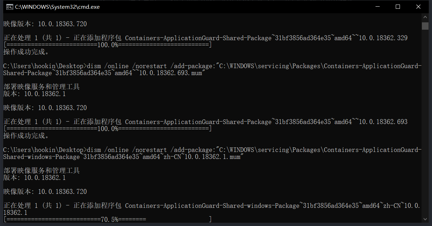Click the scrollbar up arrow
Screen dimensions: 432x226
pos(425,17)
